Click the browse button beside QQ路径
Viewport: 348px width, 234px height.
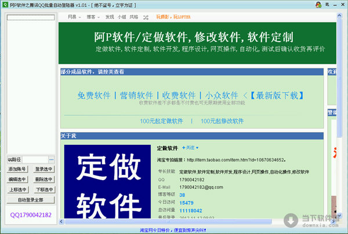52,159
